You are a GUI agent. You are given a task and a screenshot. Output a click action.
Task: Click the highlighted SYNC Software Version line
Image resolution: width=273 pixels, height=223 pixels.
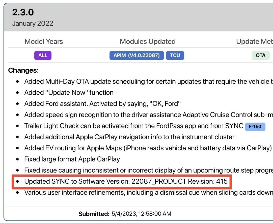click(x=126, y=181)
